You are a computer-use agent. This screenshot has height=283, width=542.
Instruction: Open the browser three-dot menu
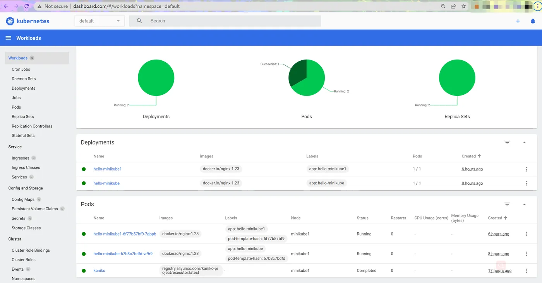[537, 6]
